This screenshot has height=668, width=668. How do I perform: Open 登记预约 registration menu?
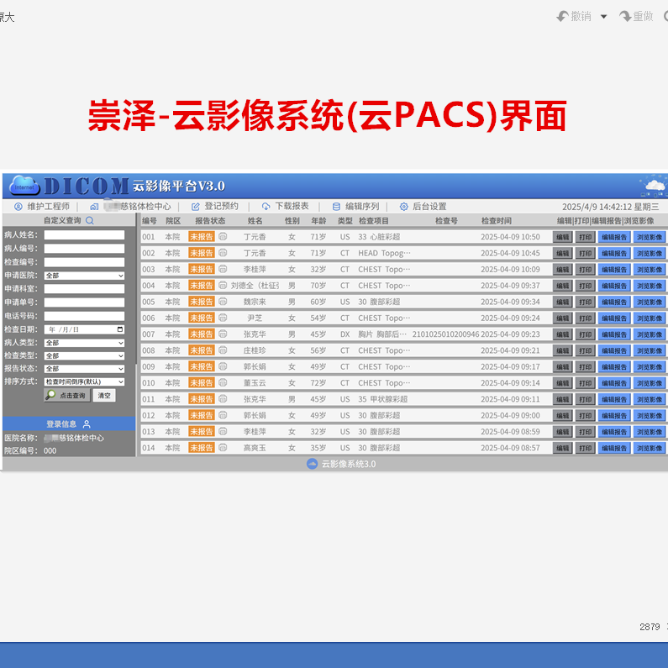[x=215, y=207]
